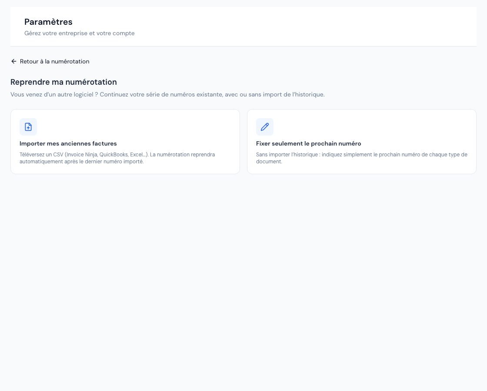Click the word Excel in import description
Viewport: 487px width, 391px height.
[137, 155]
